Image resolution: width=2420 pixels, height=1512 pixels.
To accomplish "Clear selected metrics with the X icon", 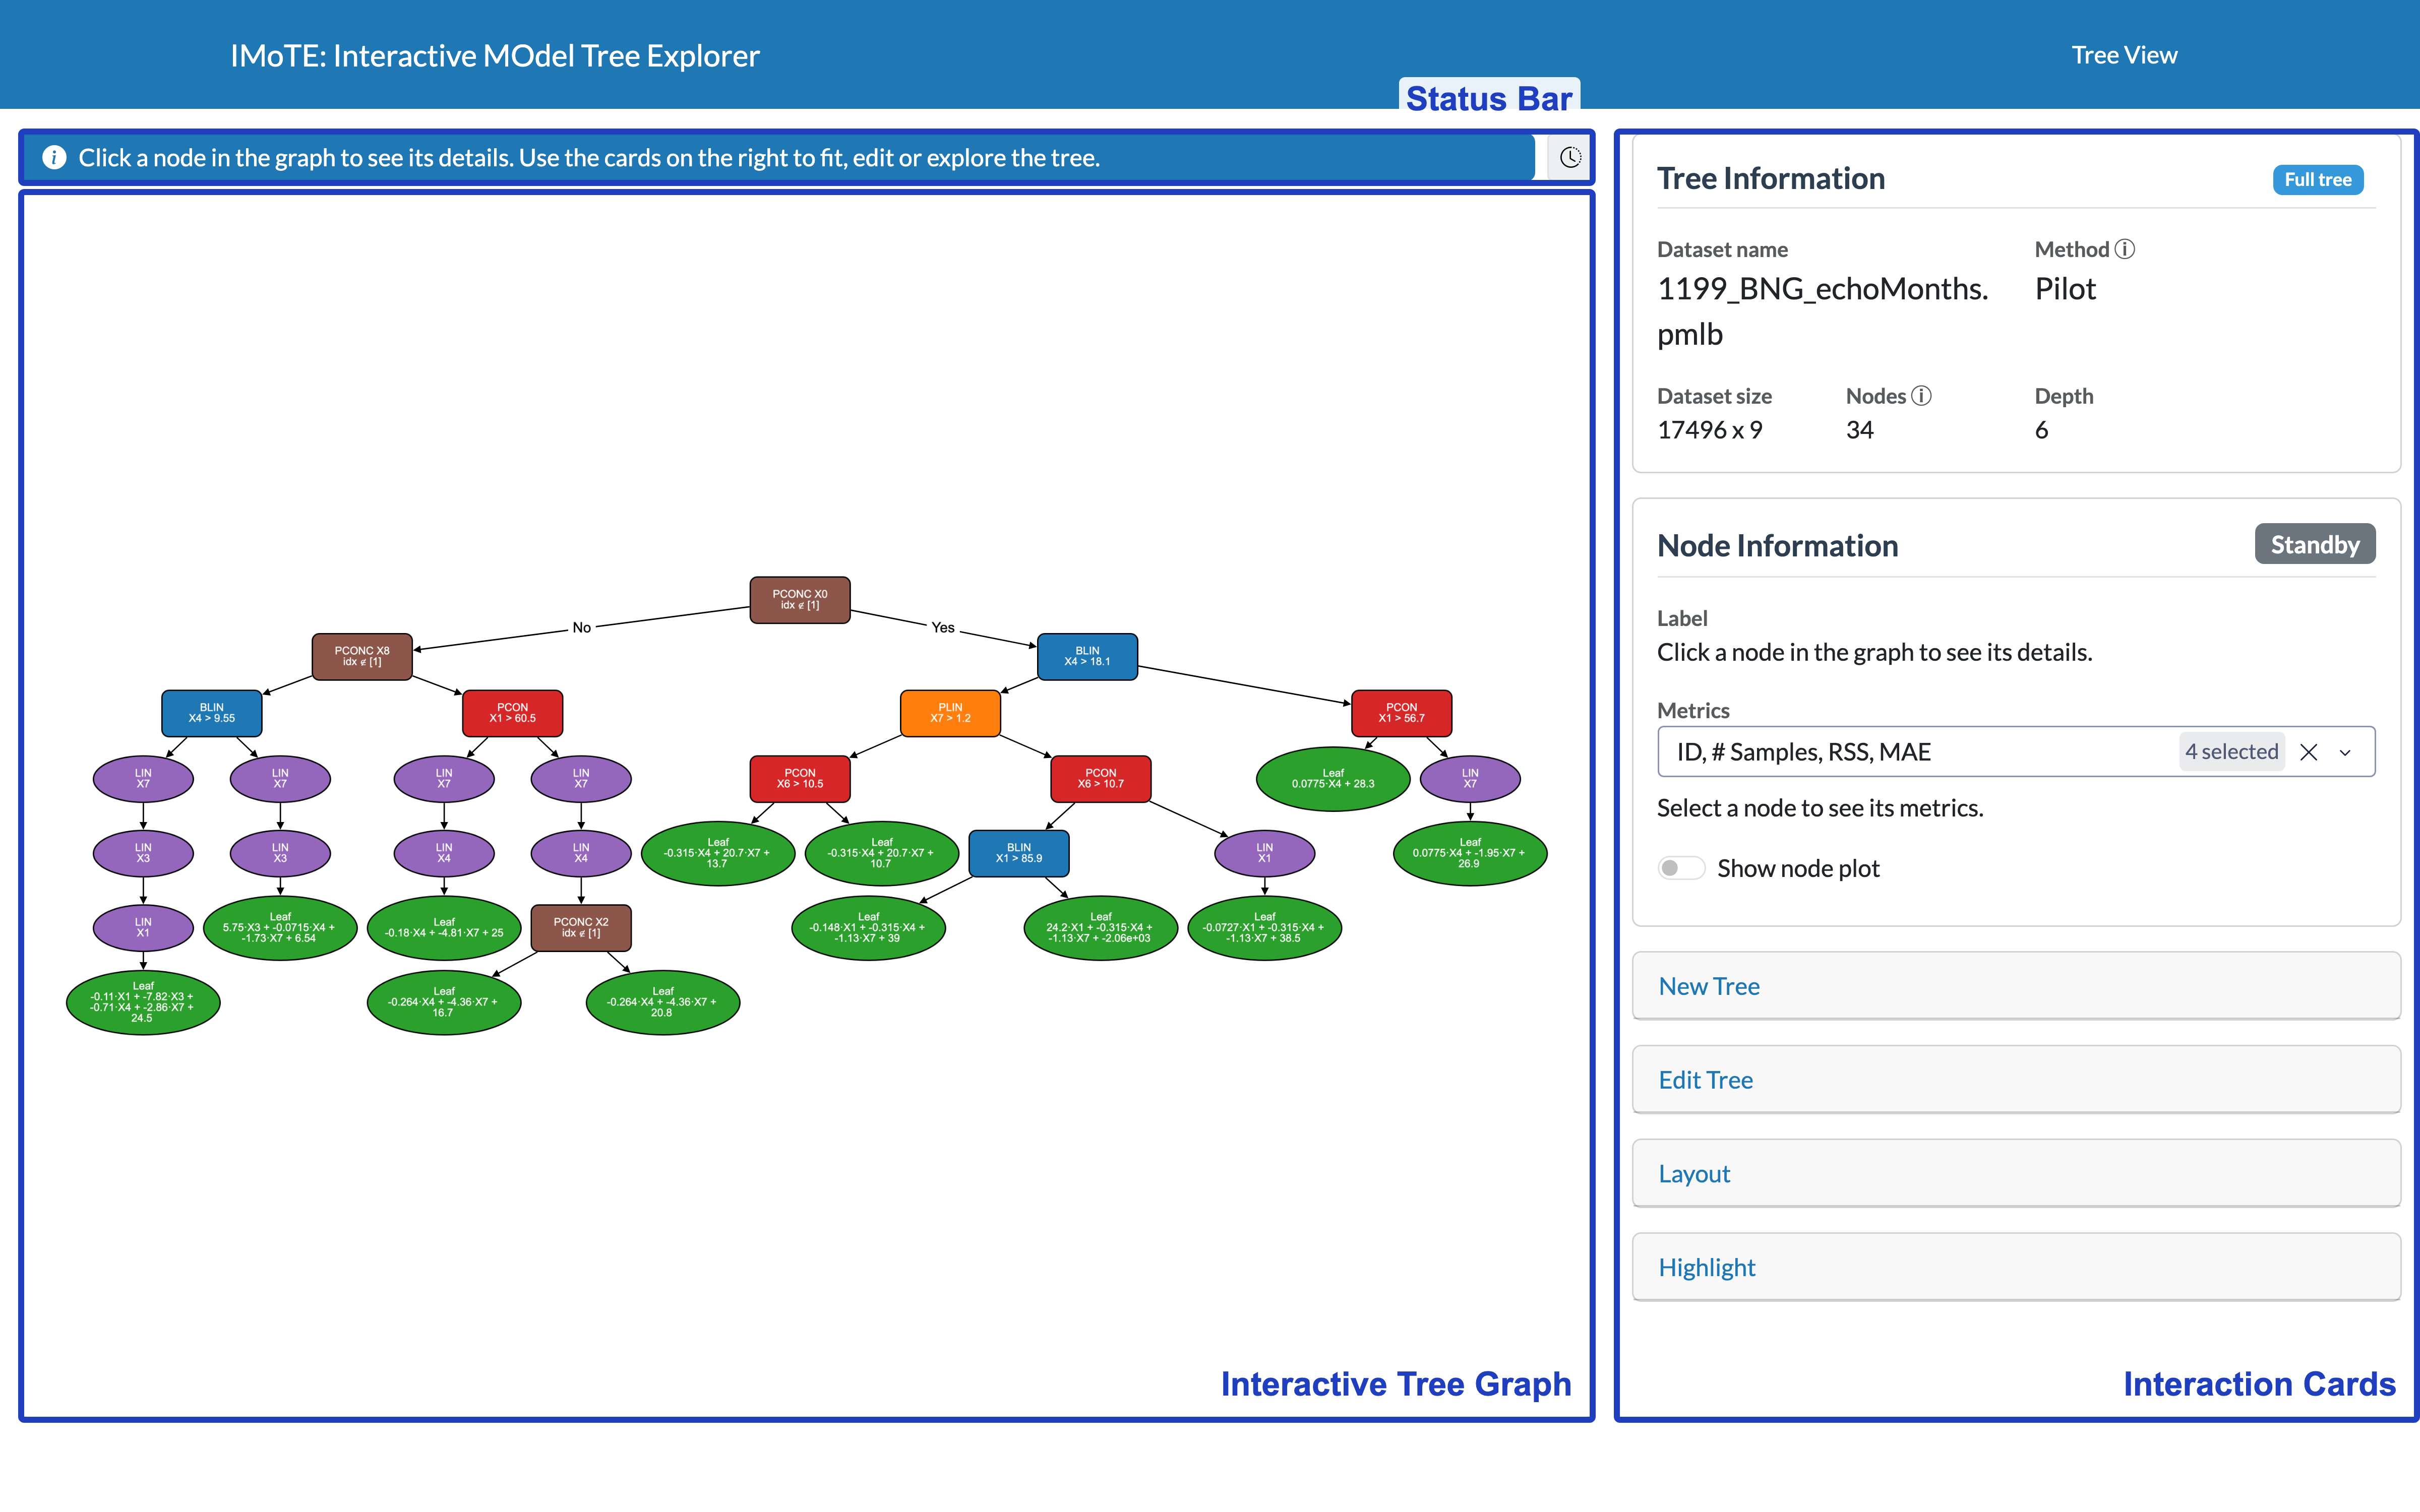I will pyautogui.click(x=2309, y=752).
